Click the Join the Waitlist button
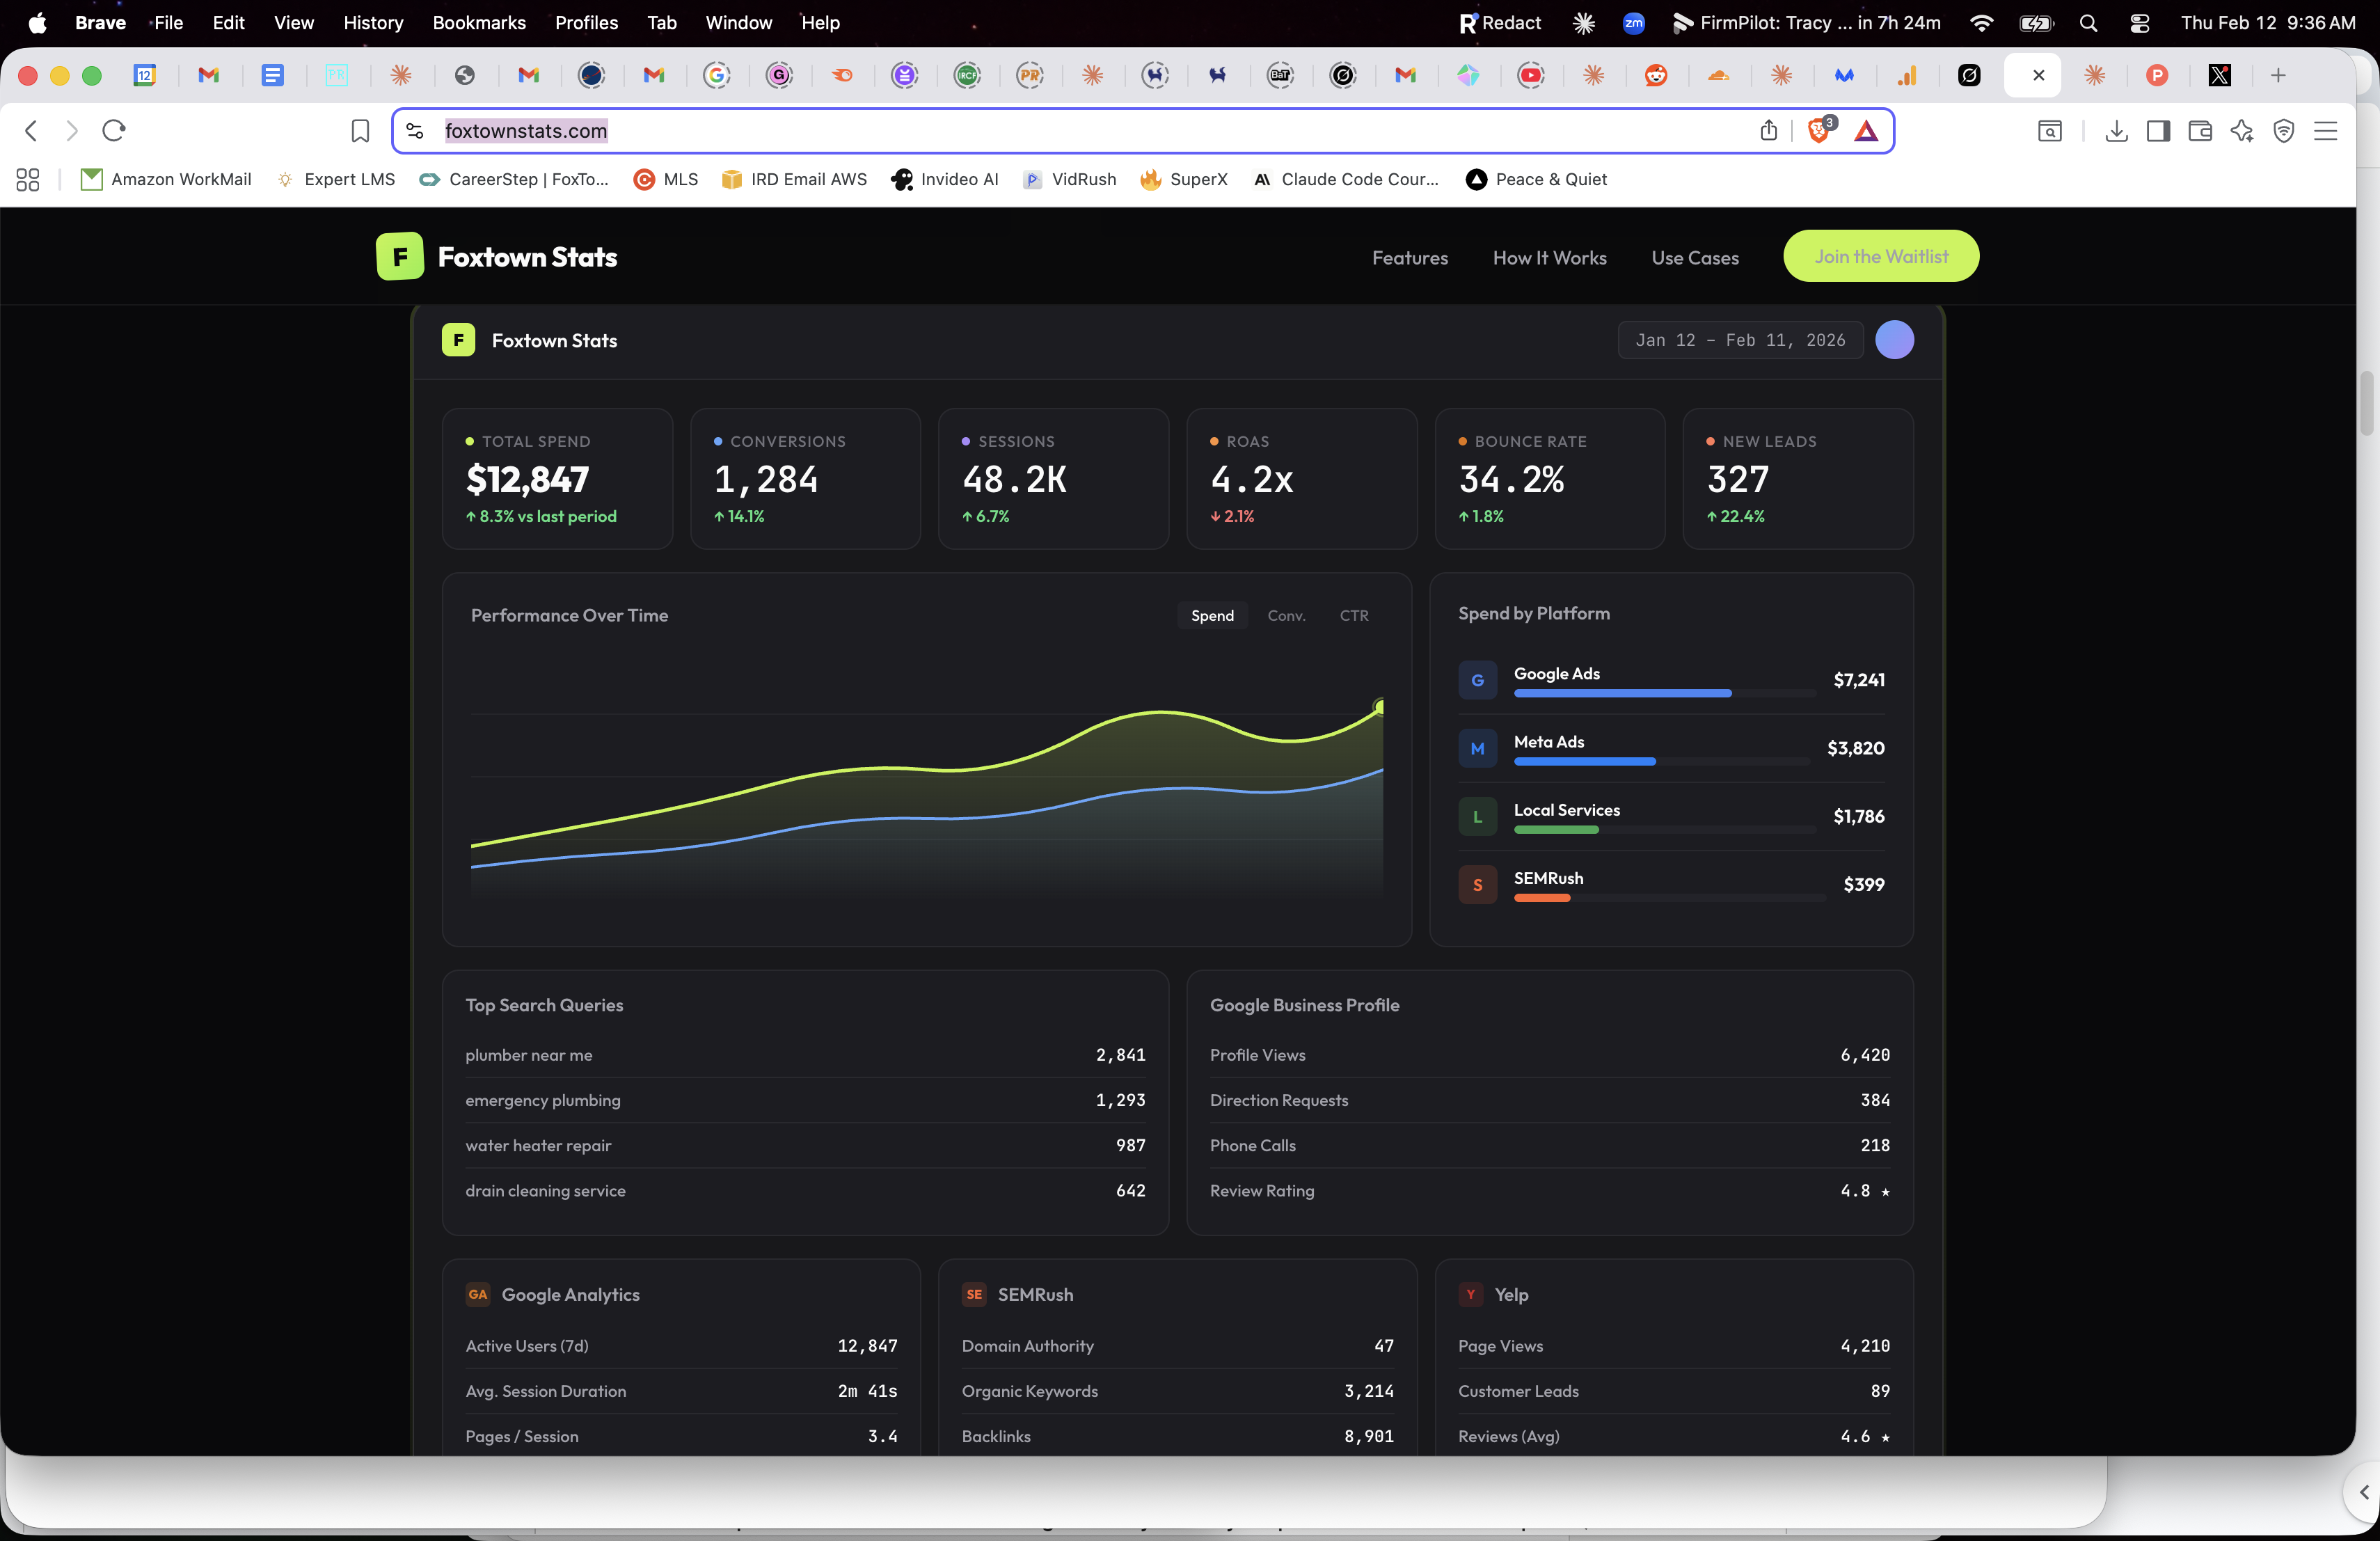This screenshot has height=1541, width=2380. tap(1881, 256)
